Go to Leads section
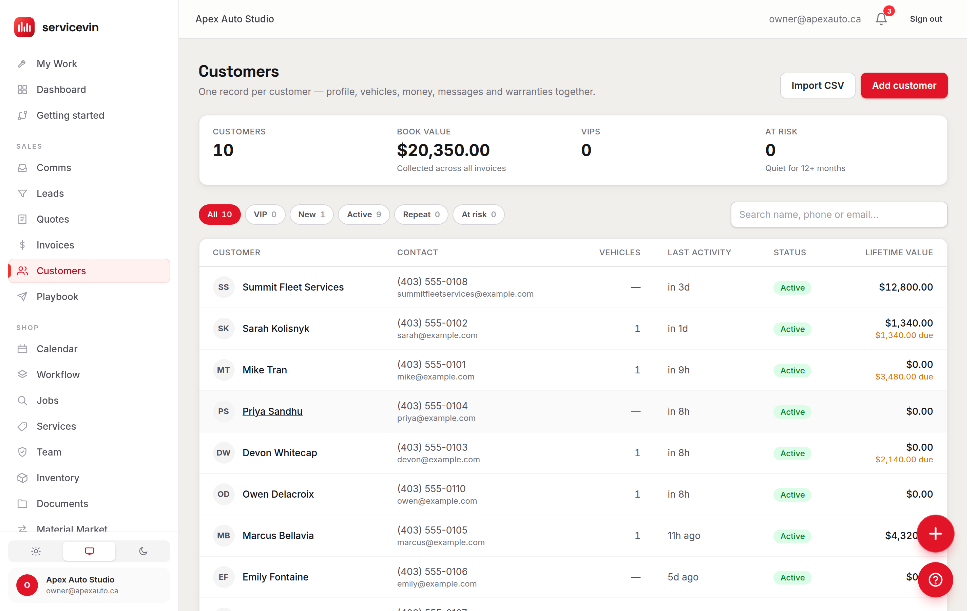Viewport: 977px width, 611px height. click(x=89, y=193)
